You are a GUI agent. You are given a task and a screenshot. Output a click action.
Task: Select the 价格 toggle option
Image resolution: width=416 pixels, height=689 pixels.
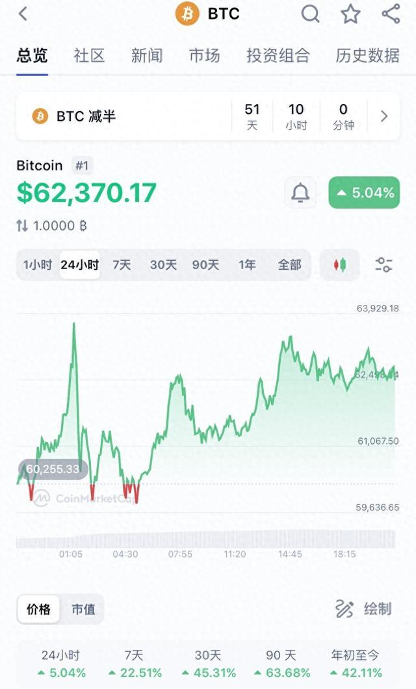39,609
